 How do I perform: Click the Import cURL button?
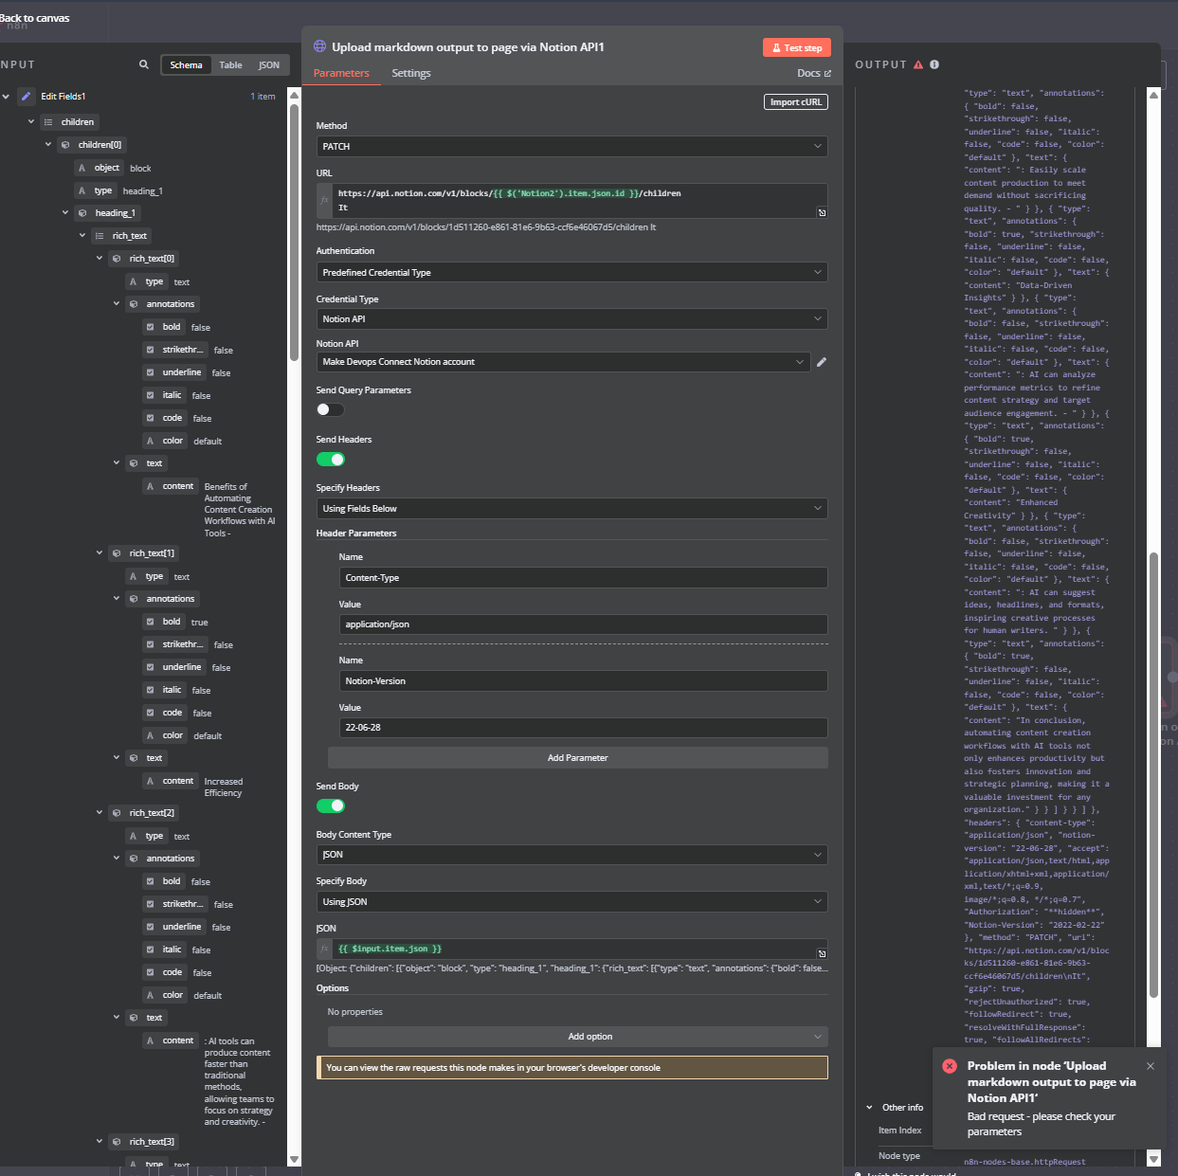click(x=796, y=102)
